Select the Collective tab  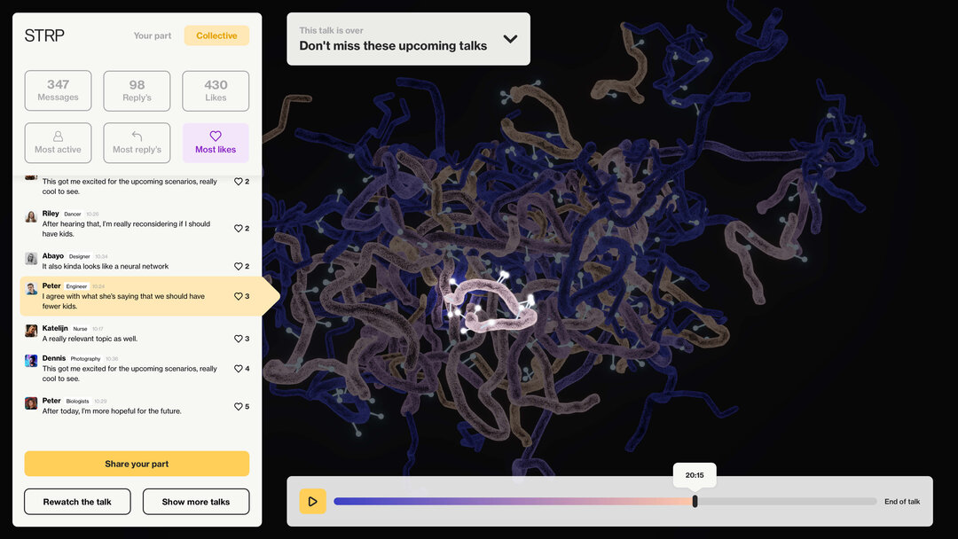pos(216,35)
